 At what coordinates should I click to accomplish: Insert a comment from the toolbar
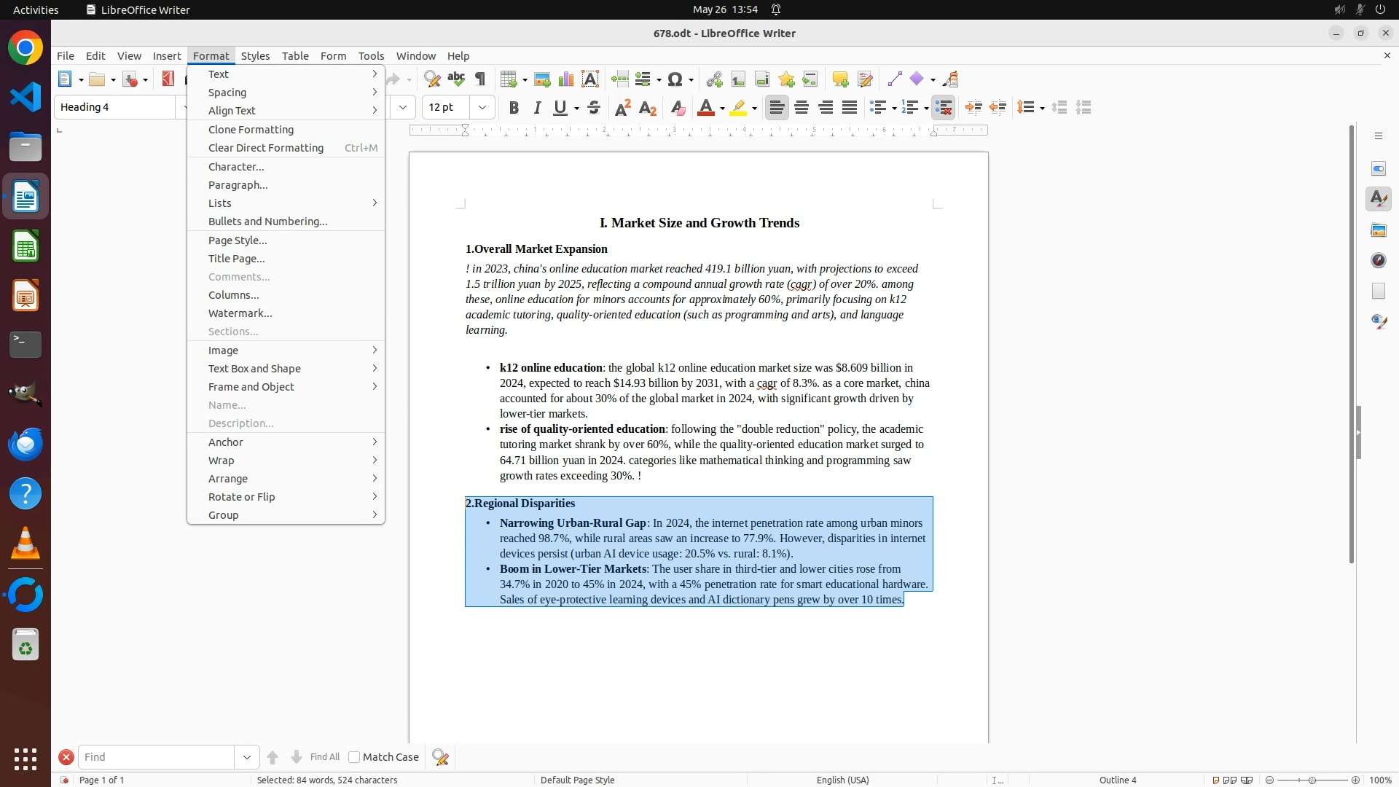[840, 79]
